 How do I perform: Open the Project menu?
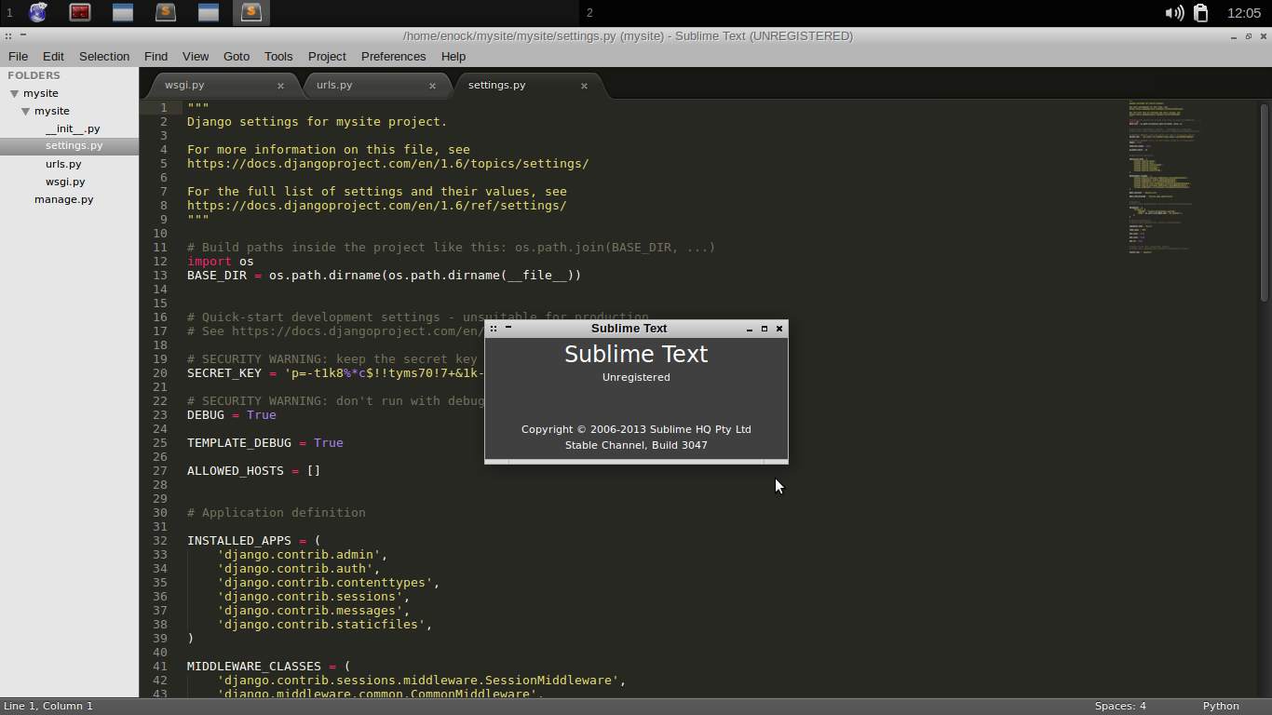tap(327, 56)
